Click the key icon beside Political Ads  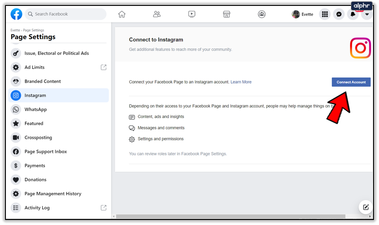[16, 53]
